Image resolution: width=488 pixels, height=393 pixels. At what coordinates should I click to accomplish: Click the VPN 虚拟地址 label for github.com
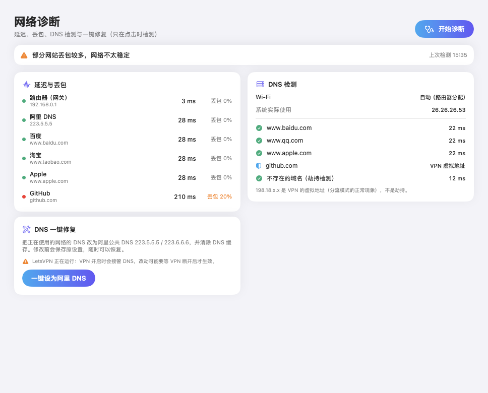[x=448, y=166]
